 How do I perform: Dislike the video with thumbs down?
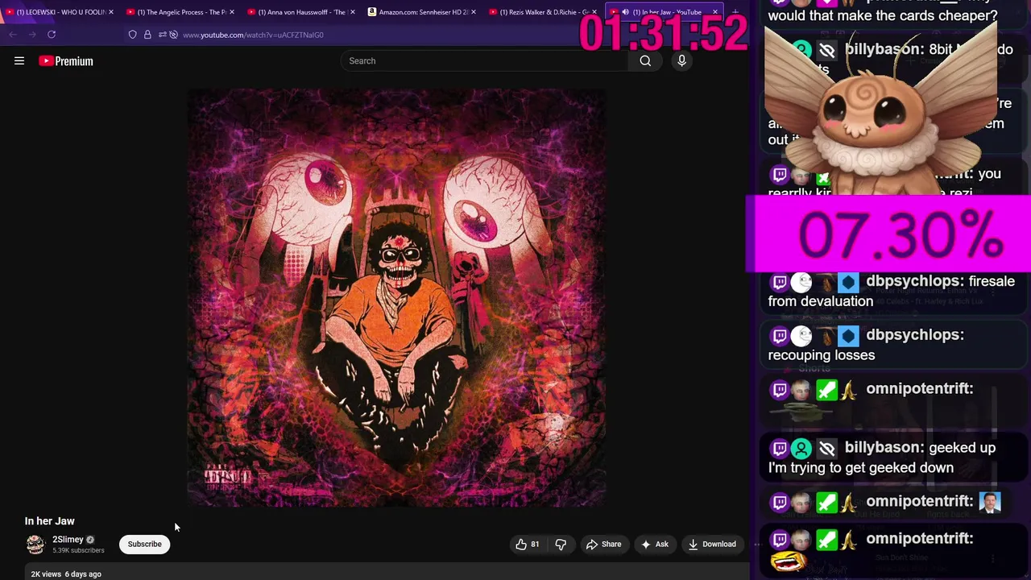561,544
